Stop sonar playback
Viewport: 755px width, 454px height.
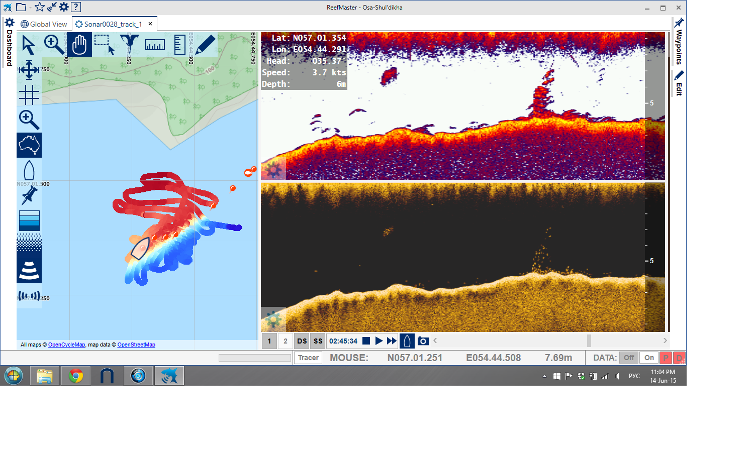click(x=366, y=341)
